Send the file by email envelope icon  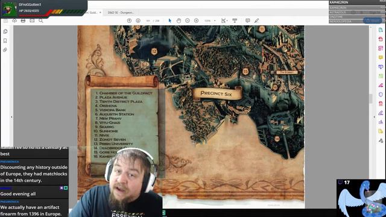[x=32, y=20]
